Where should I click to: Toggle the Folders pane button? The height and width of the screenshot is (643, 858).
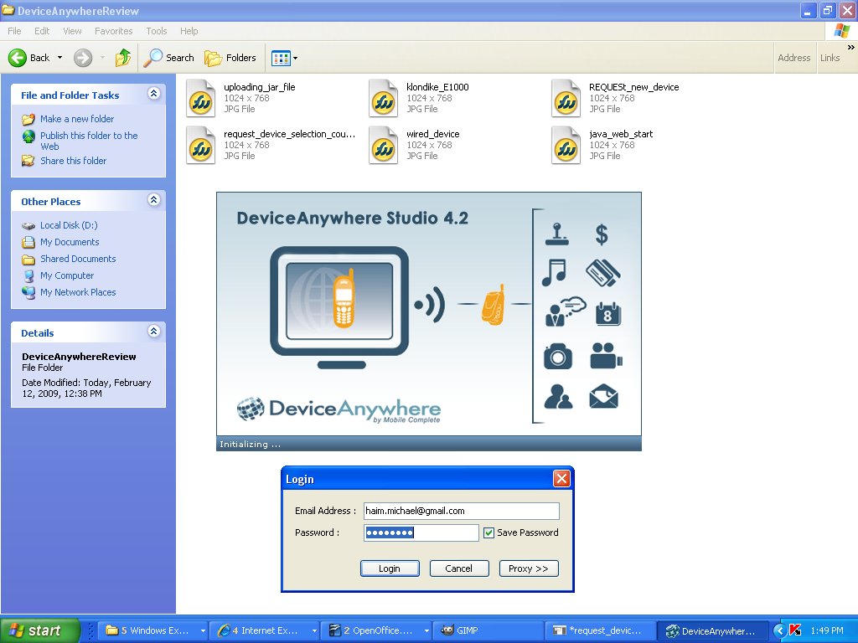tap(230, 58)
